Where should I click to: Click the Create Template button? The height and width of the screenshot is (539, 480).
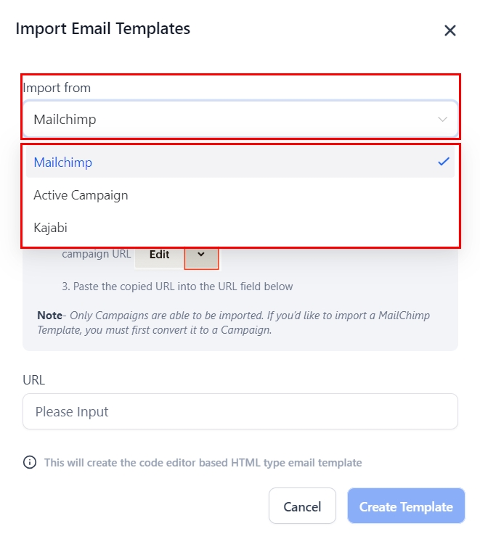coord(406,506)
